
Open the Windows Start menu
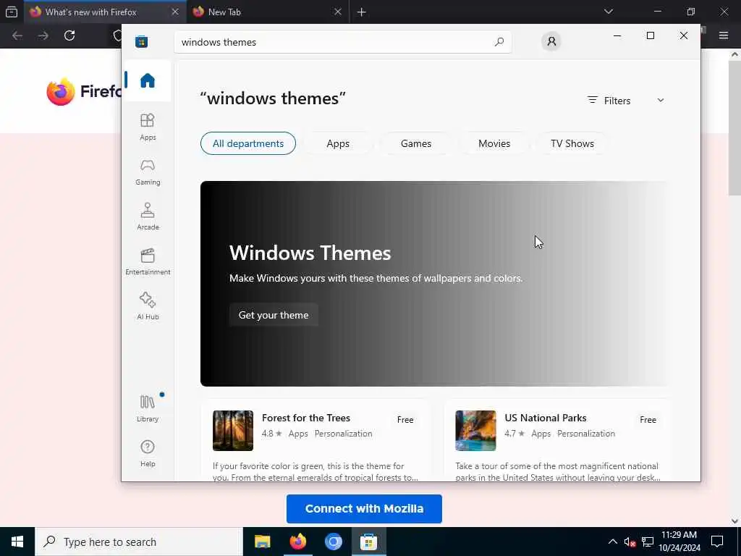[x=17, y=542]
